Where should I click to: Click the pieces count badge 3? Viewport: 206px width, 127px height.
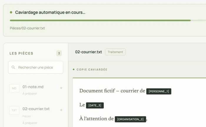tap(59, 53)
